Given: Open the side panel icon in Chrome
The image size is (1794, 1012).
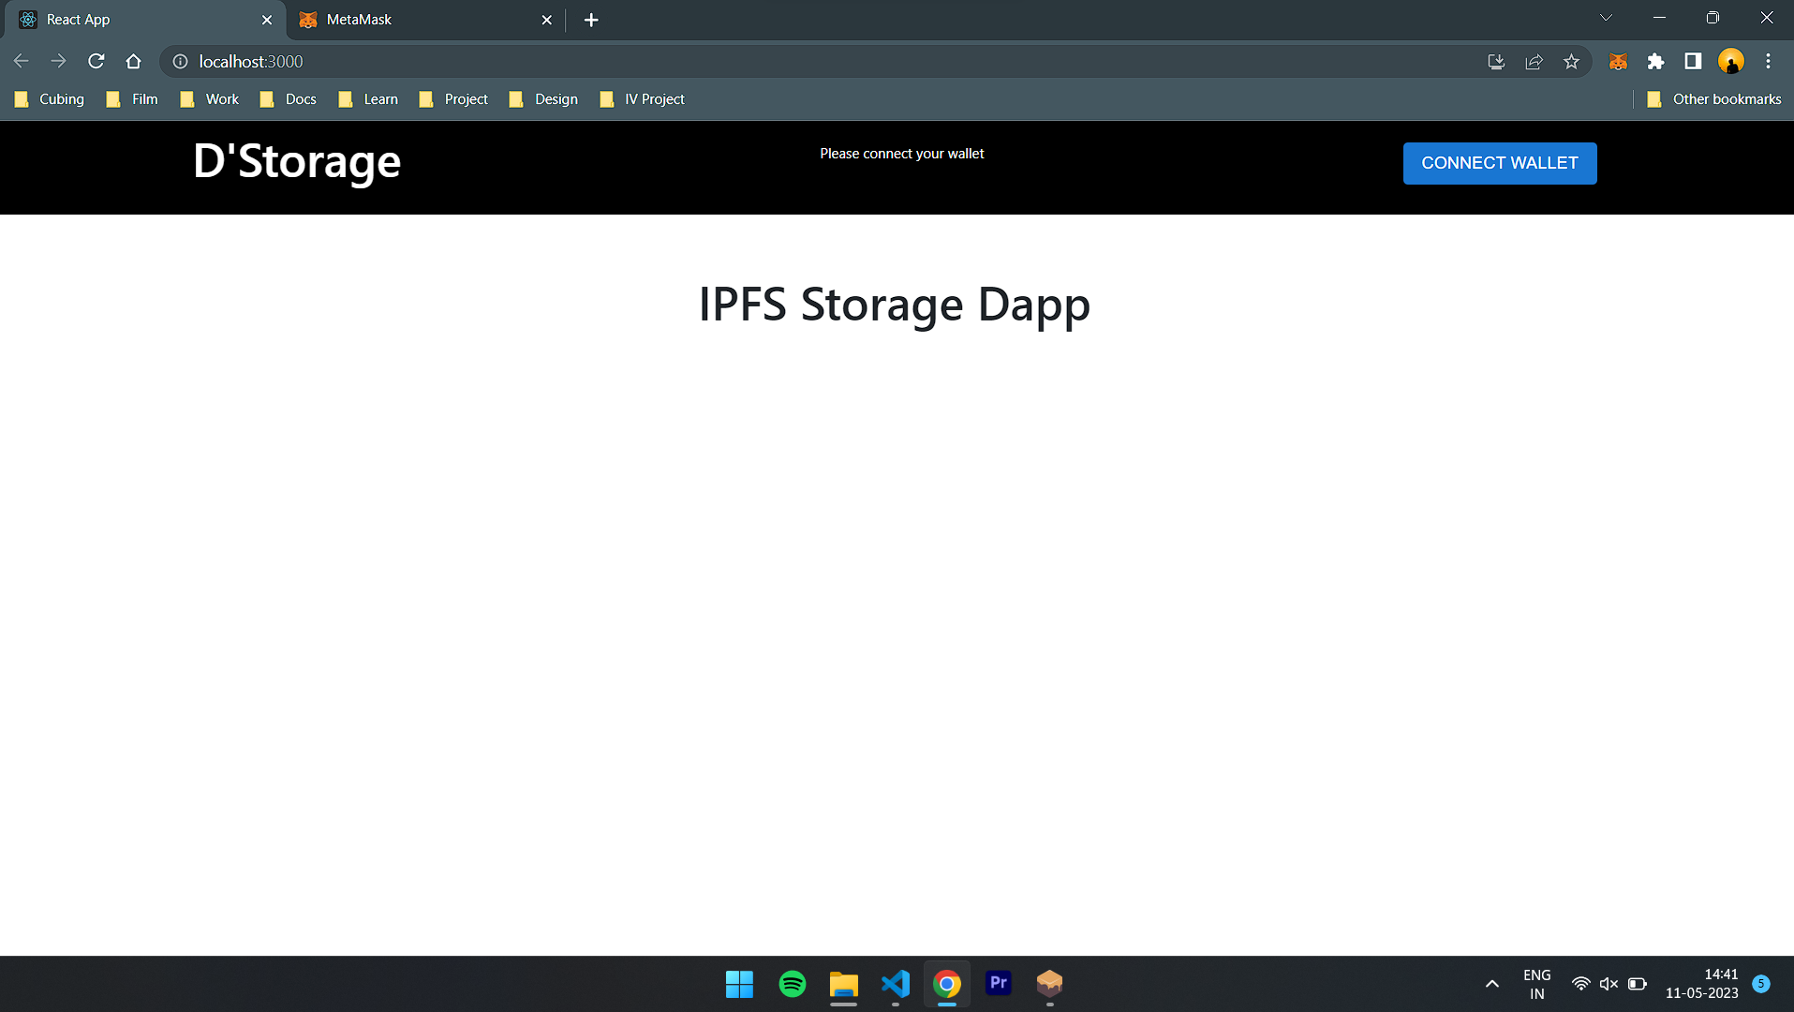Looking at the screenshot, I should tap(1692, 61).
